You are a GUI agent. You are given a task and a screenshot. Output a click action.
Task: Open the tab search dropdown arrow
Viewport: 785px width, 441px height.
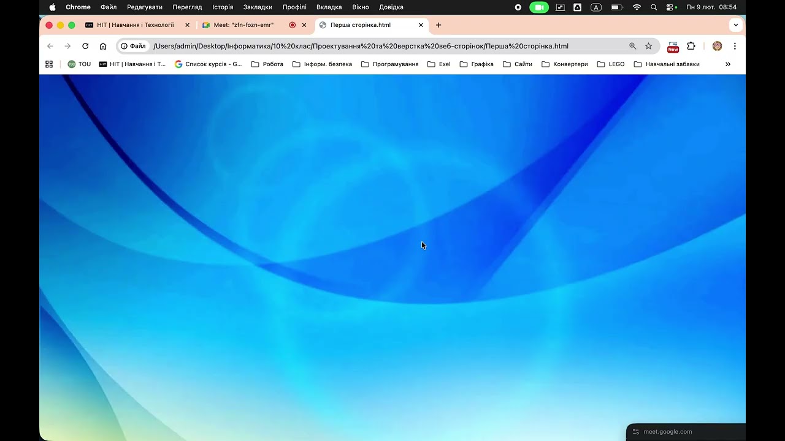(736, 25)
